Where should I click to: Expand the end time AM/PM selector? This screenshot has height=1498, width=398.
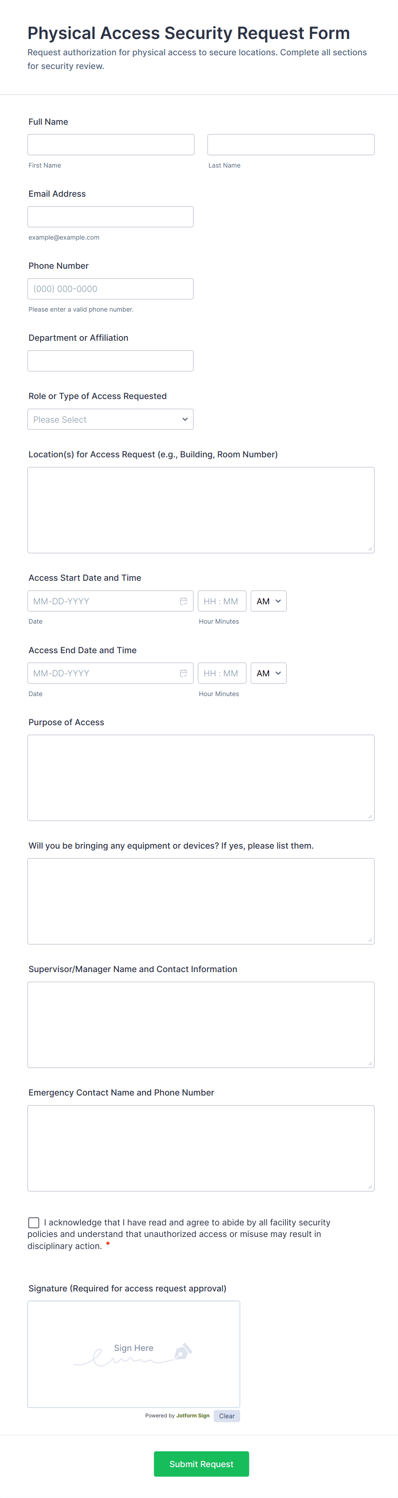[268, 673]
